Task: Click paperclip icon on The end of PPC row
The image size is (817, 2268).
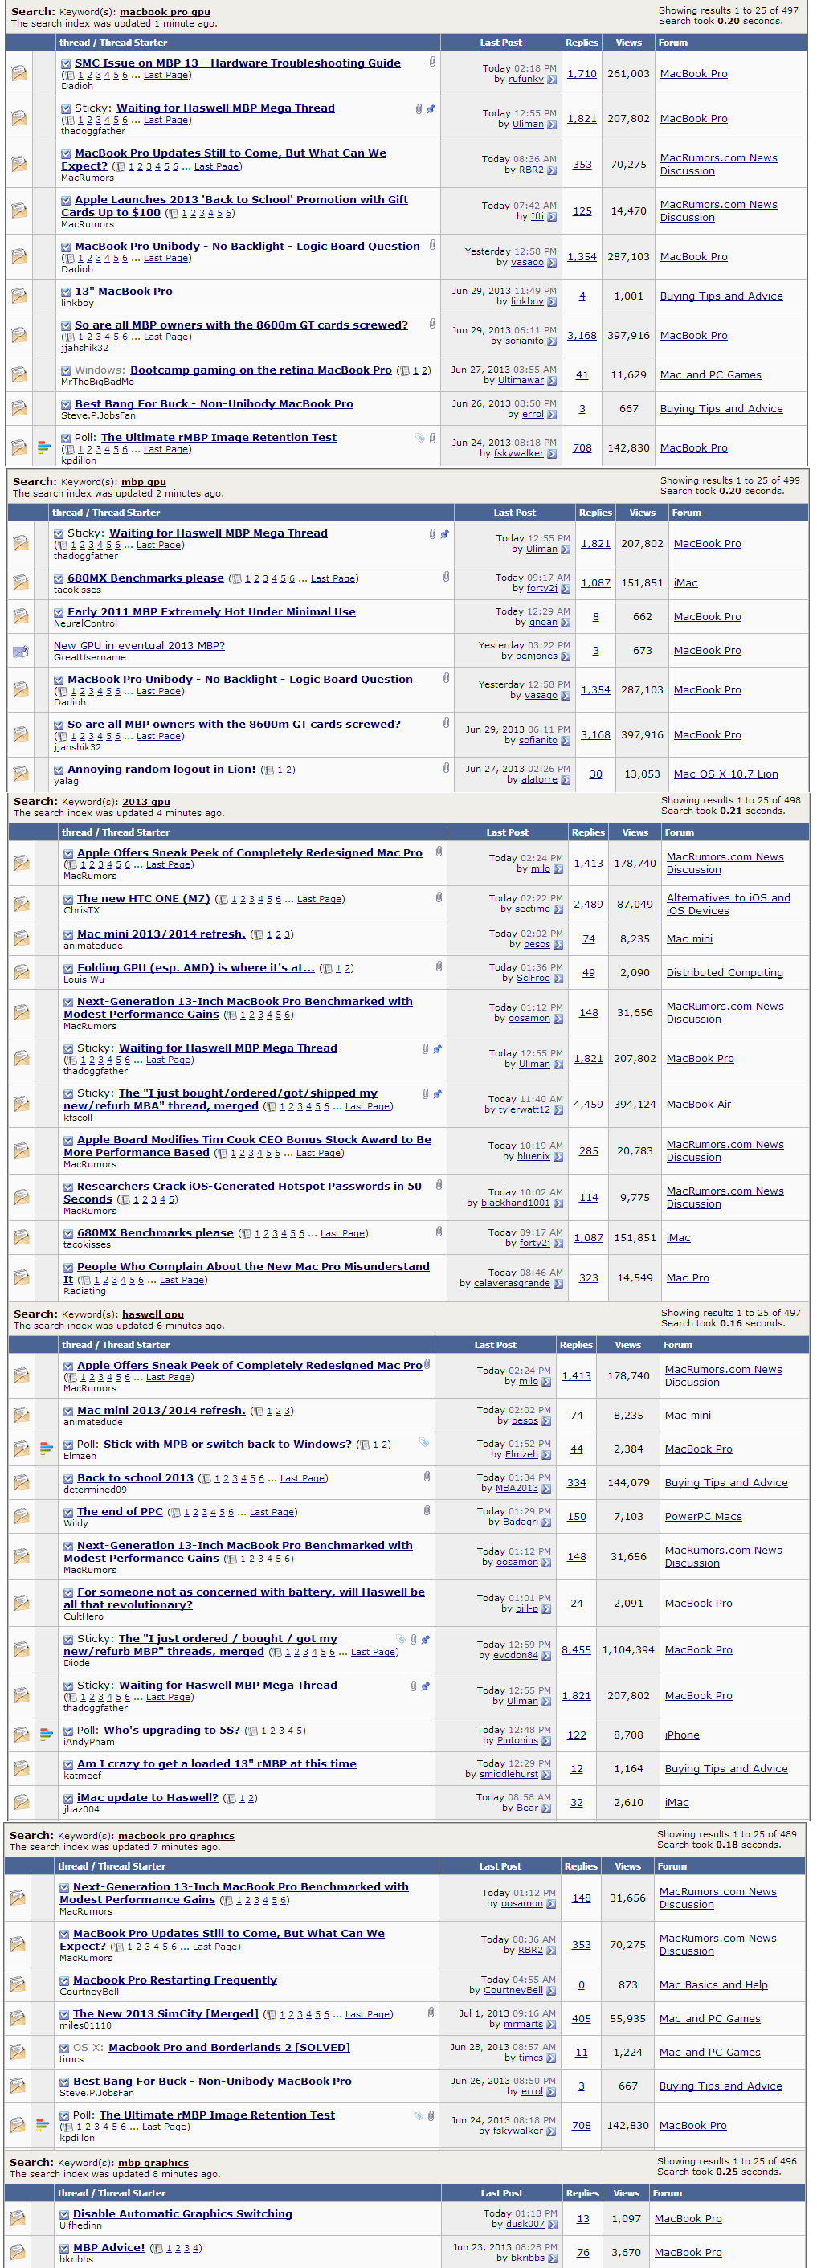Action: 427,1511
